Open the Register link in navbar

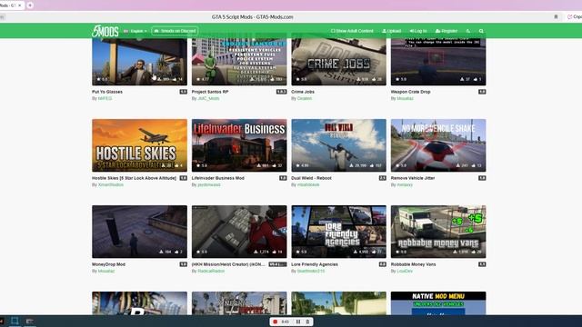tap(447, 31)
